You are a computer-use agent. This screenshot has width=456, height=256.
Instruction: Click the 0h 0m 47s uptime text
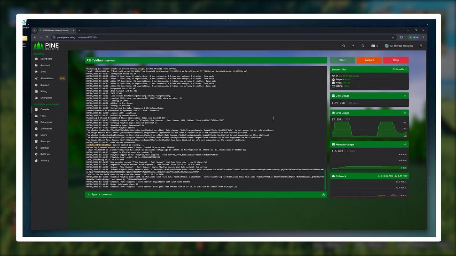398,70
